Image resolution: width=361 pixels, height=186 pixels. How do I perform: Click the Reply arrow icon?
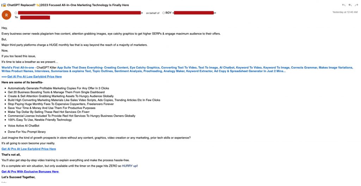tap(344, 5)
